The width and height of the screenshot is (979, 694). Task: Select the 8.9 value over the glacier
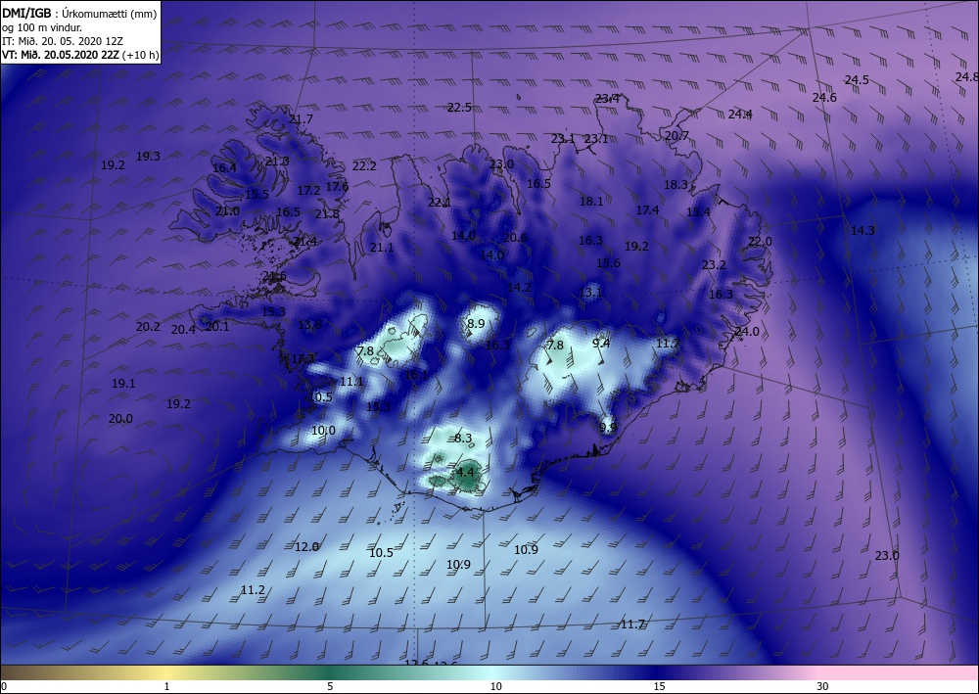coord(476,323)
